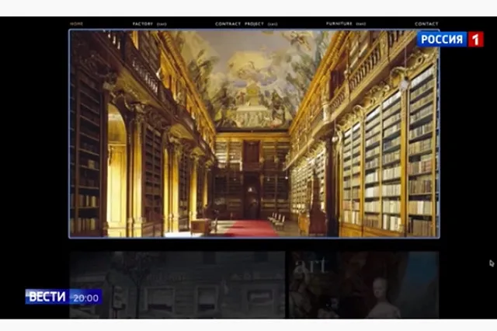
Task: Click the 20:00 time badge
Action: click(87, 297)
